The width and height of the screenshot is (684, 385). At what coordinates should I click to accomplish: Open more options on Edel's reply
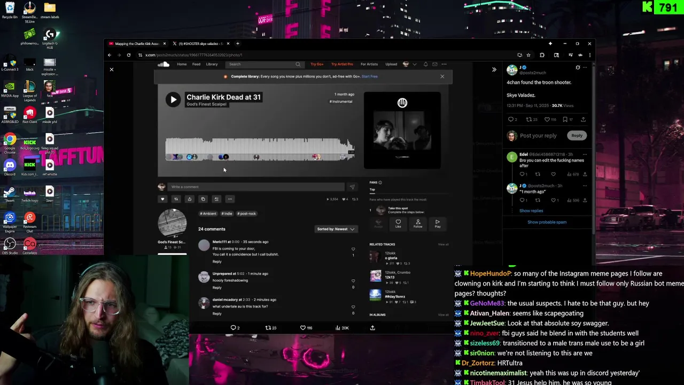[585, 154]
